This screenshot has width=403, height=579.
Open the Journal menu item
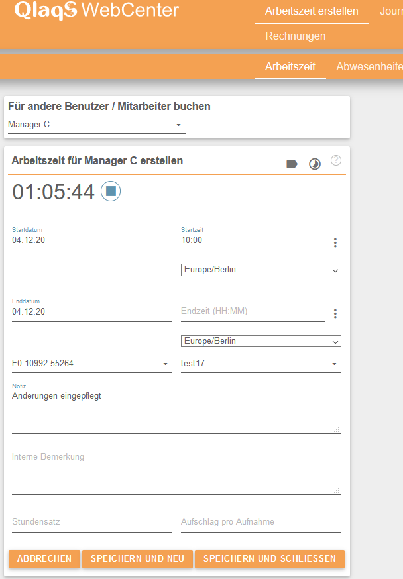tap(391, 11)
